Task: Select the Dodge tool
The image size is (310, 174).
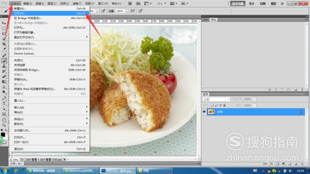Action: tap(4, 92)
